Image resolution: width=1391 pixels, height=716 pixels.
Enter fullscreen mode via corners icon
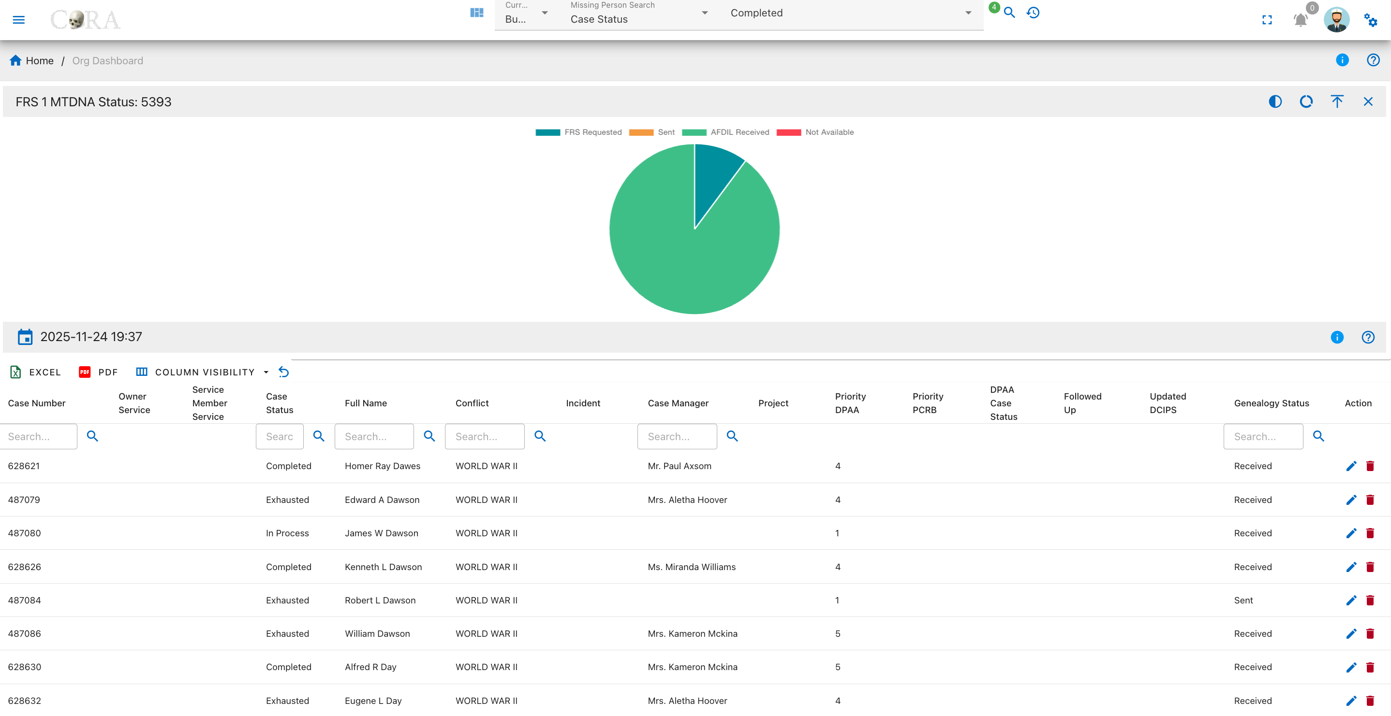click(x=1267, y=20)
